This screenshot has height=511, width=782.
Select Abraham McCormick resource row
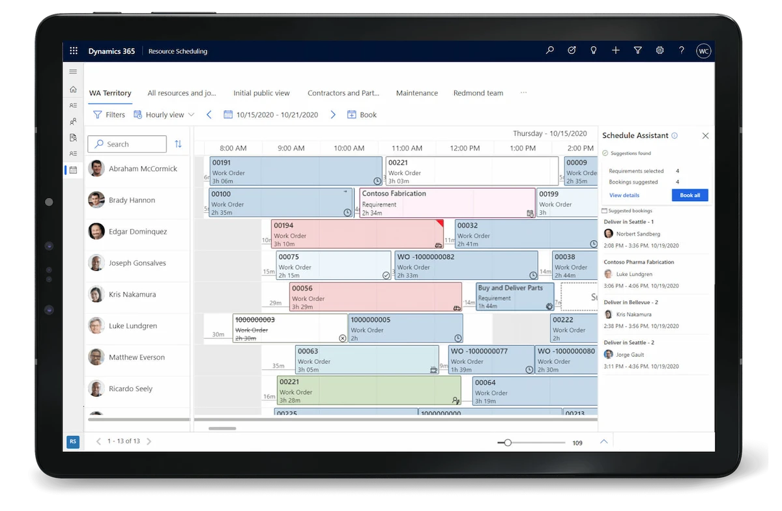(x=138, y=169)
